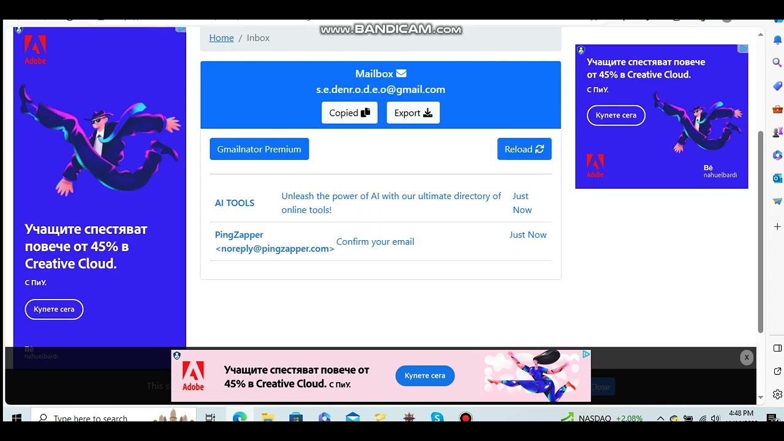
Task: Click PingZapper noreply sender name
Action: [x=274, y=241]
